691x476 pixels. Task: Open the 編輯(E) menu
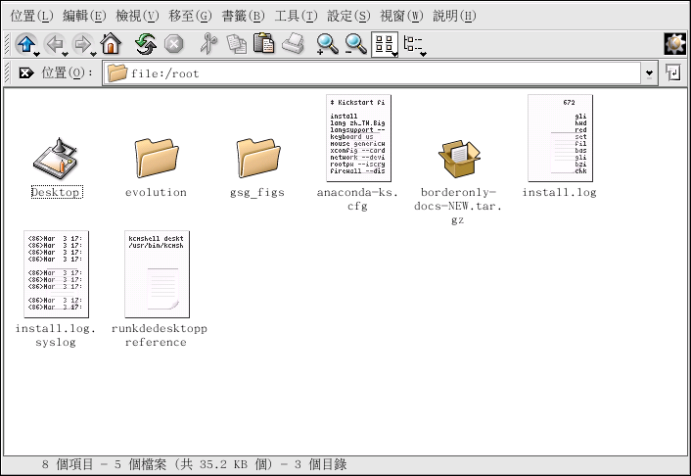82,16
